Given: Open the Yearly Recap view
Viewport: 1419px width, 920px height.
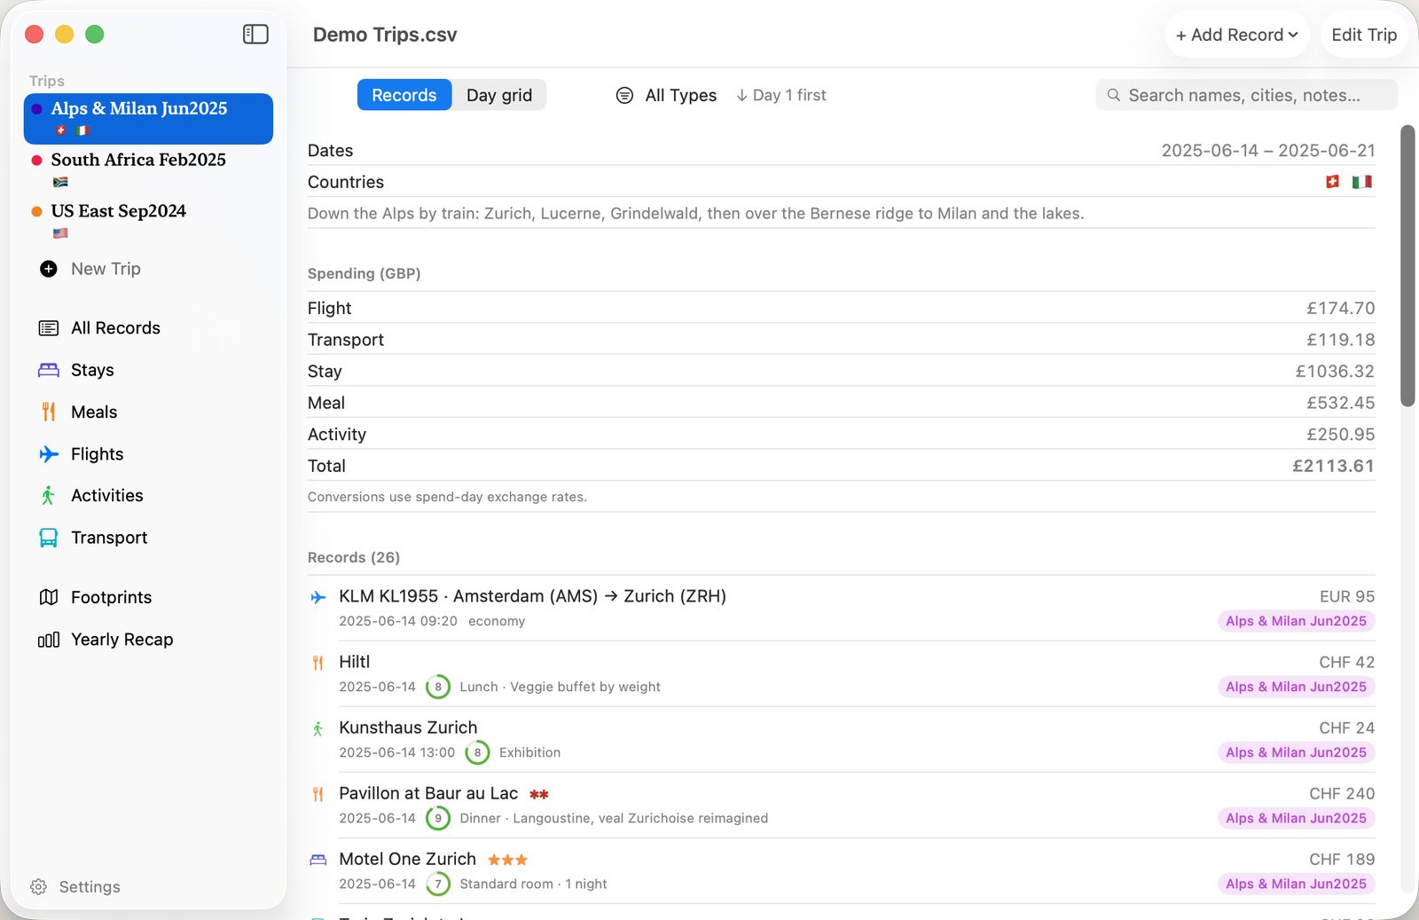Looking at the screenshot, I should coord(122,640).
